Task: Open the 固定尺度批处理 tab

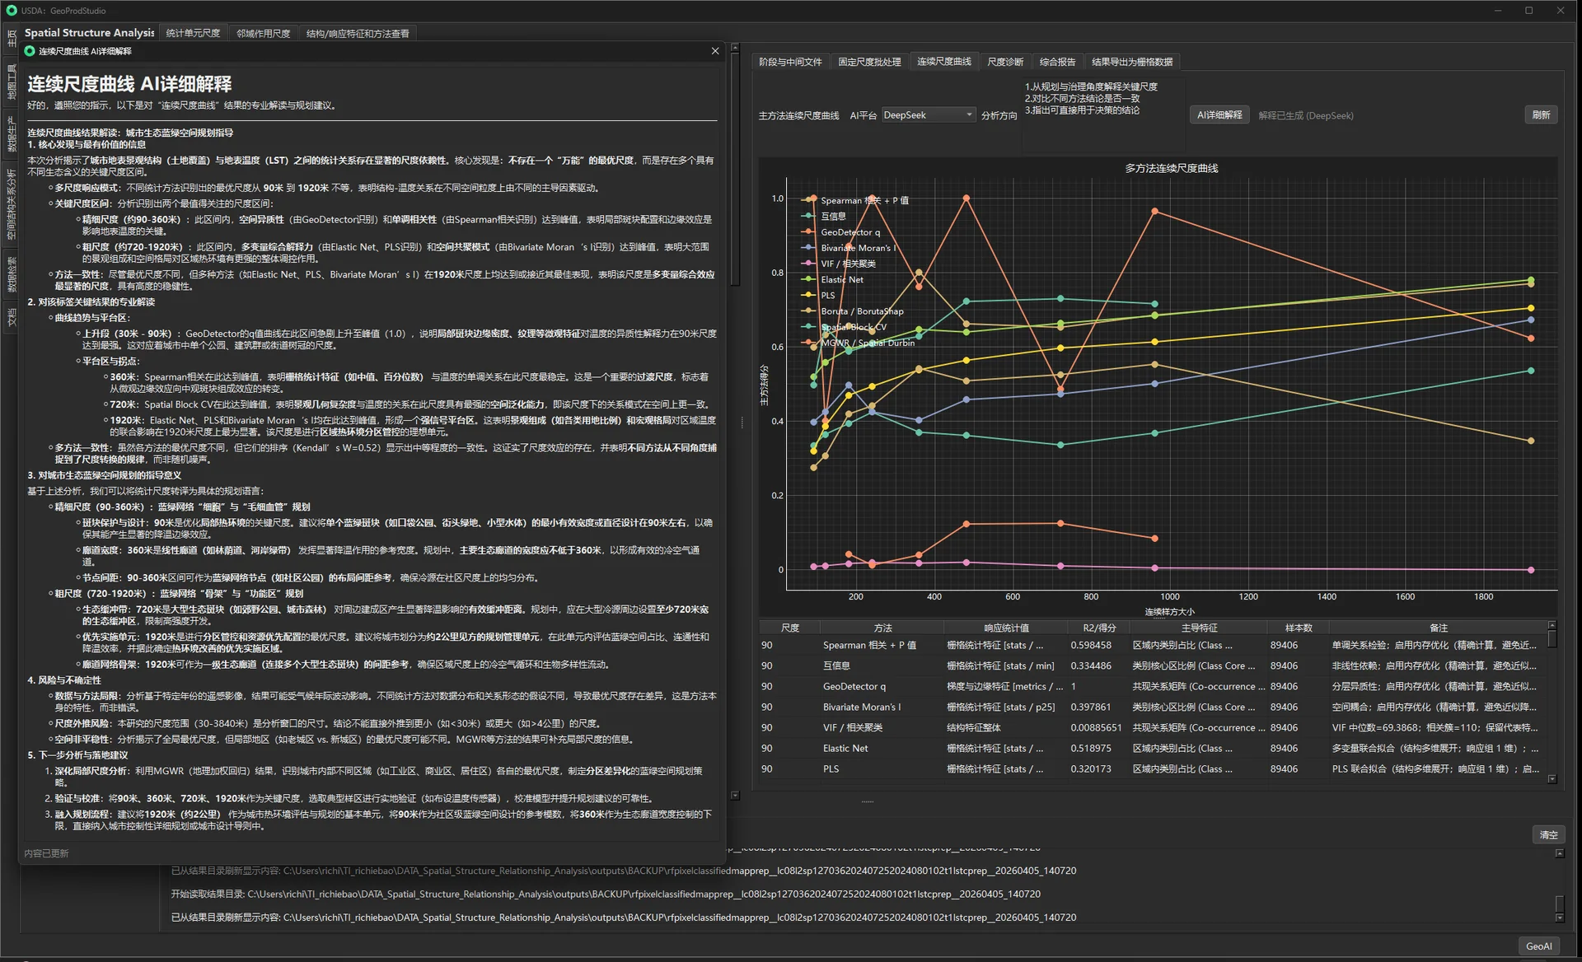Action: coord(869,62)
